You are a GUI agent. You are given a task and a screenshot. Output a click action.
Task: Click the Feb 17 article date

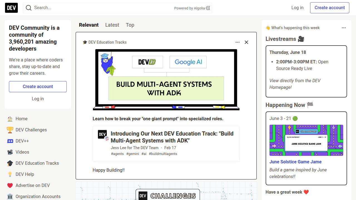170,148
